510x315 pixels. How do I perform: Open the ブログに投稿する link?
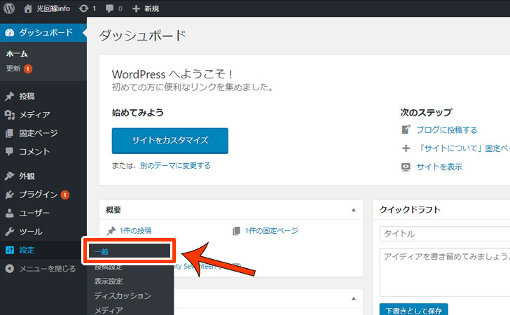[x=447, y=130]
